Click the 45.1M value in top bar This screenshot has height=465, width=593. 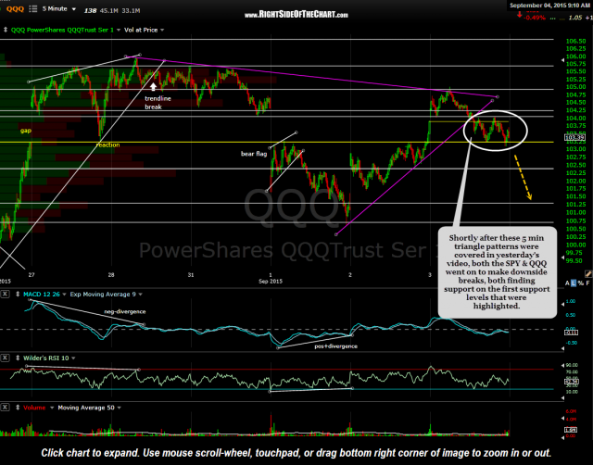pyautogui.click(x=108, y=10)
